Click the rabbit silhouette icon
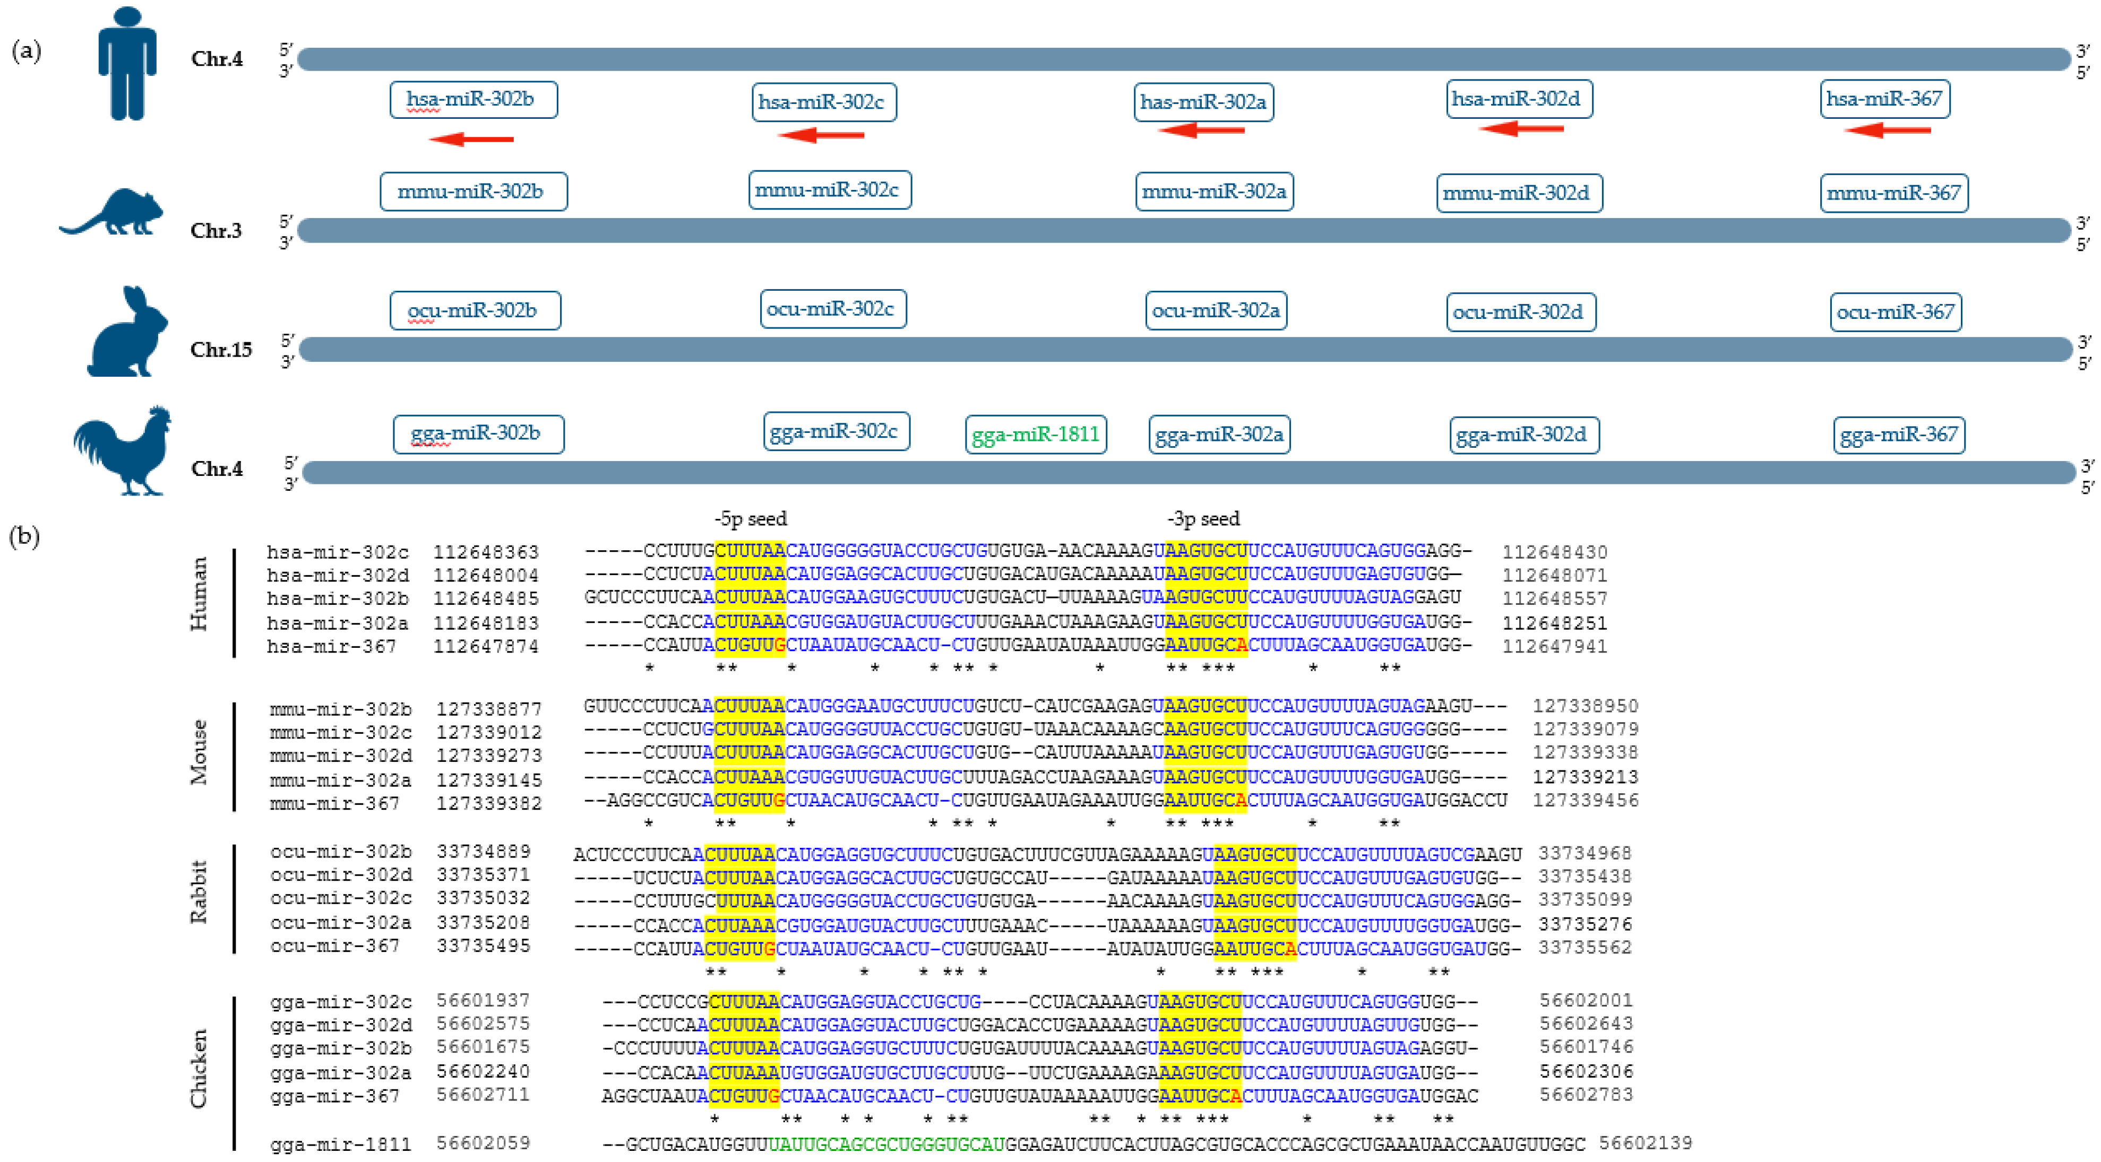Viewport: 2101px width, 1162px height. [x=128, y=331]
